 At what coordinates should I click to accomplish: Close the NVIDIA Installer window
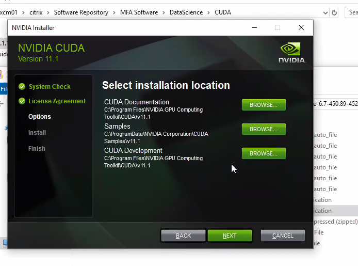301,28
